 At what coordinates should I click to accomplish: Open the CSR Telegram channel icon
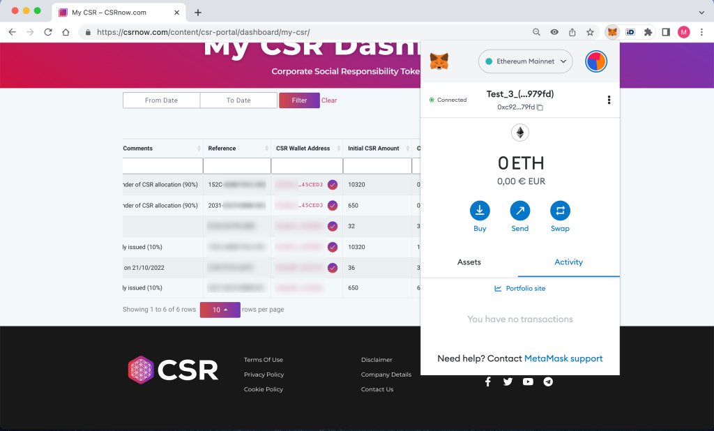548,381
